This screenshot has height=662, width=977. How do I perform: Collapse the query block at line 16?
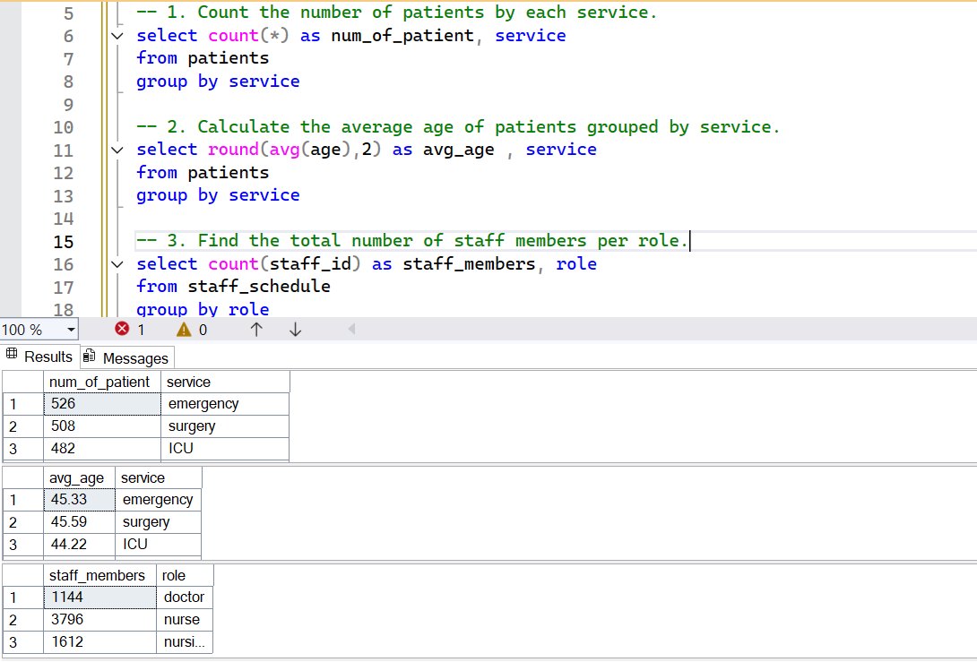[x=117, y=264]
